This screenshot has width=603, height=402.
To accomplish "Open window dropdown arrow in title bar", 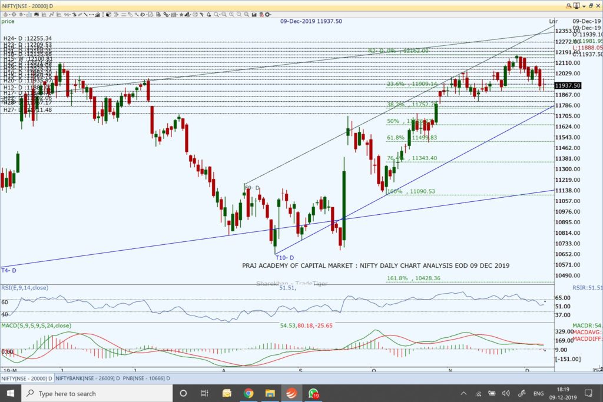I will pyautogui.click(x=584, y=6).
